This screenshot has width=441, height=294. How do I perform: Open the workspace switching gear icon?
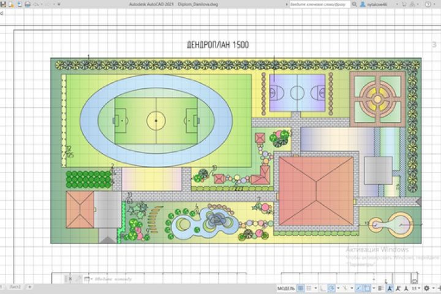point(426,288)
